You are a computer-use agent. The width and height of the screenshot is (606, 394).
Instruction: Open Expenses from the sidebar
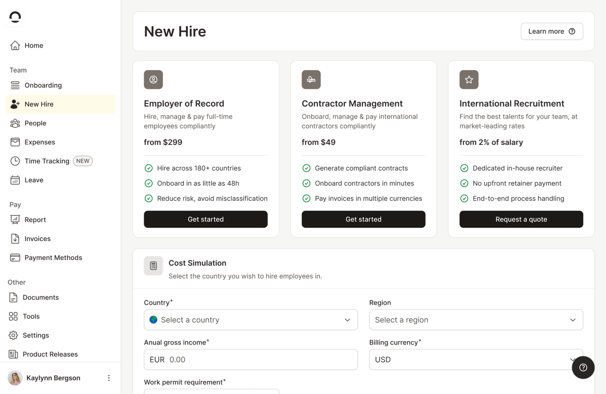pos(39,142)
